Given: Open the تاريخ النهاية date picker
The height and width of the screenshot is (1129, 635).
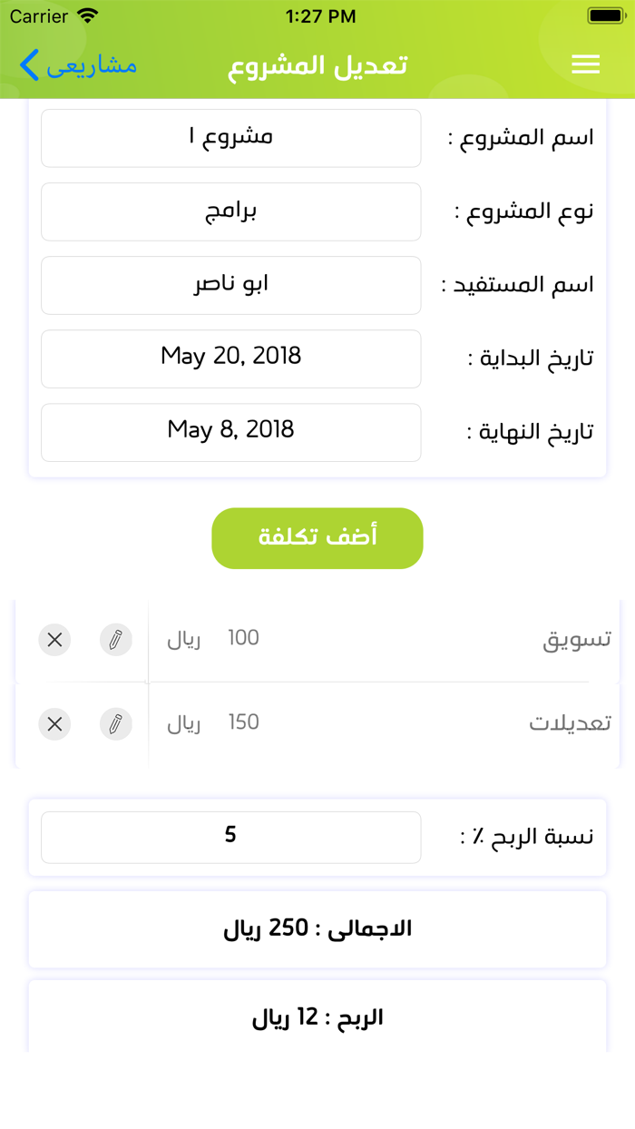Looking at the screenshot, I should [230, 433].
